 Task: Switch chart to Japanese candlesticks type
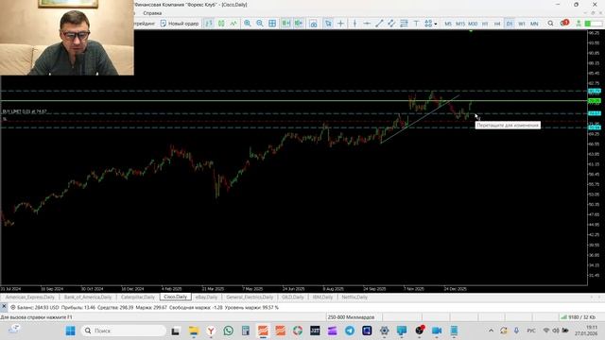221,24
